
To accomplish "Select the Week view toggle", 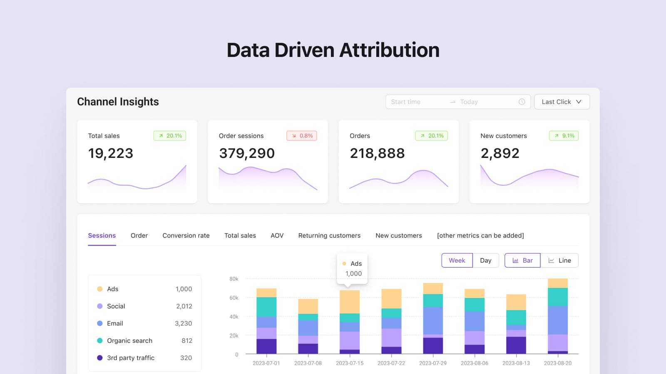I will [457, 261].
